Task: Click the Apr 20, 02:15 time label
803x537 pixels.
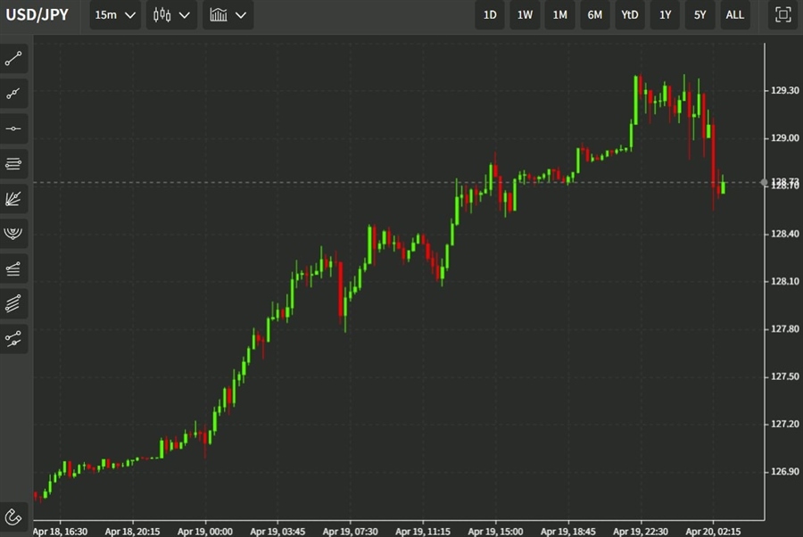Action: 714,532
